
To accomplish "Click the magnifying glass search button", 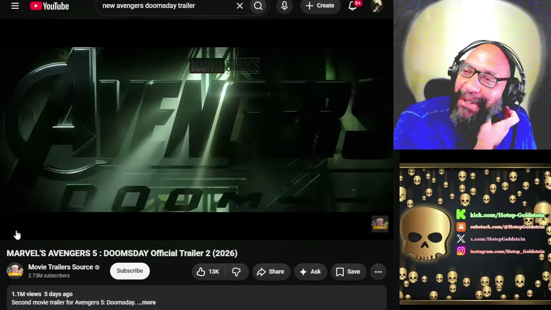I will pyautogui.click(x=258, y=6).
